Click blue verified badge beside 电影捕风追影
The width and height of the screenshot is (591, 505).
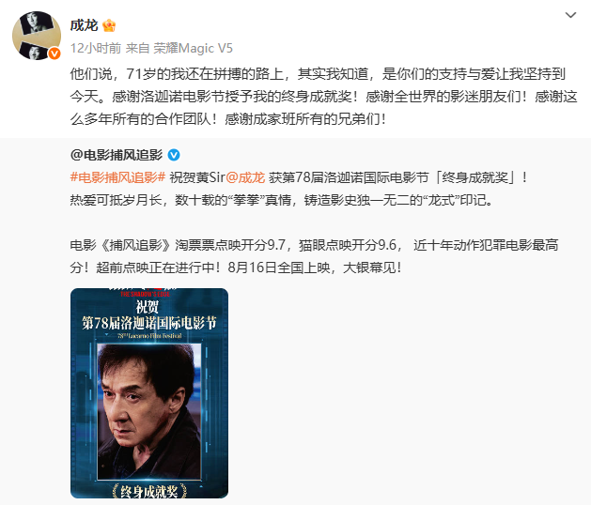[174, 155]
